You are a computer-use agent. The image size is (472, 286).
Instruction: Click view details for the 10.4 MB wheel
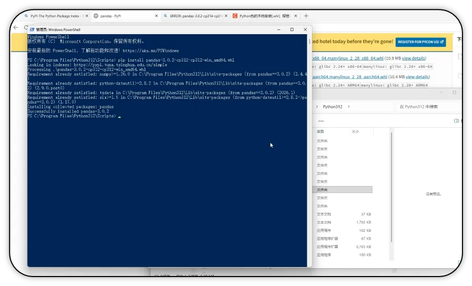(x=417, y=77)
